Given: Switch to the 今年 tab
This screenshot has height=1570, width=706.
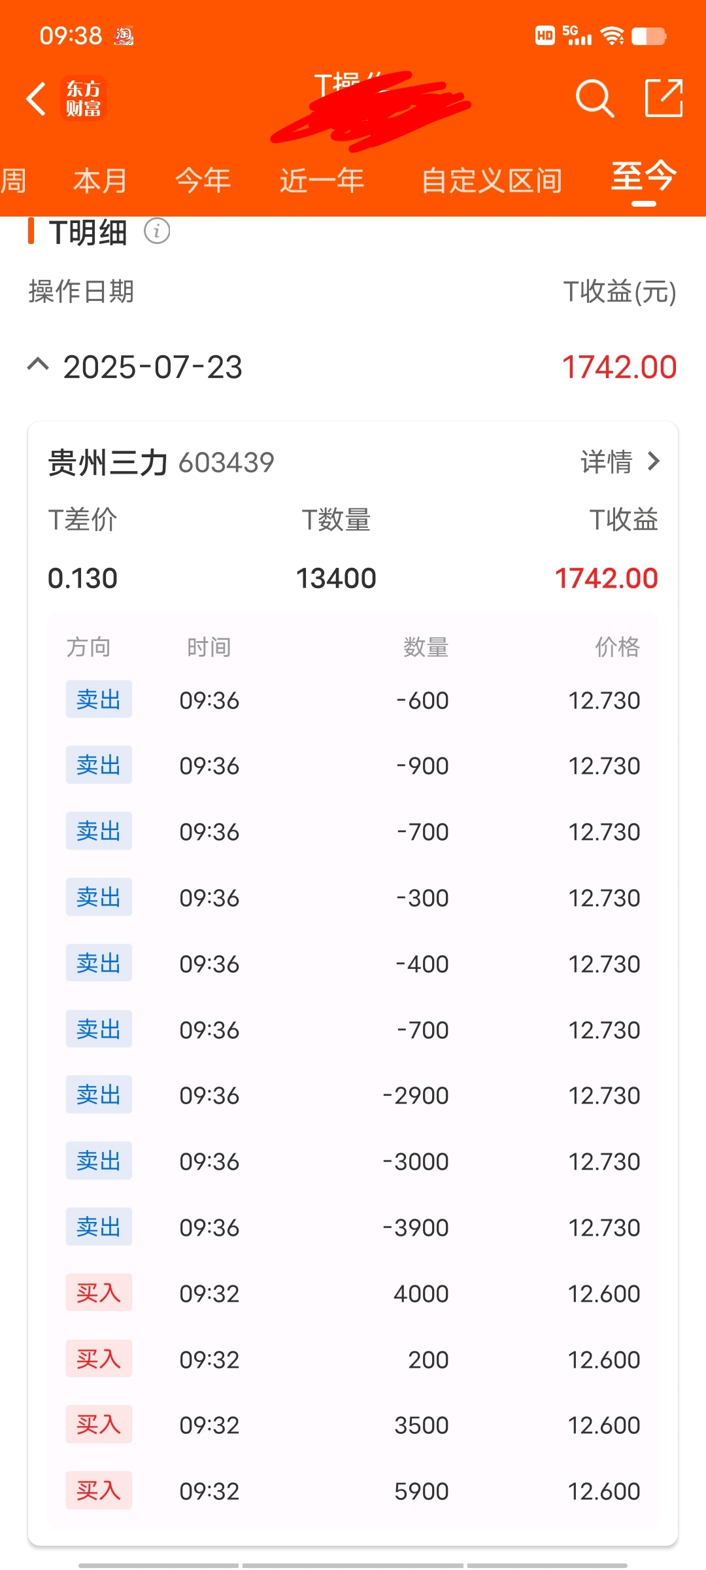Looking at the screenshot, I should point(203,181).
